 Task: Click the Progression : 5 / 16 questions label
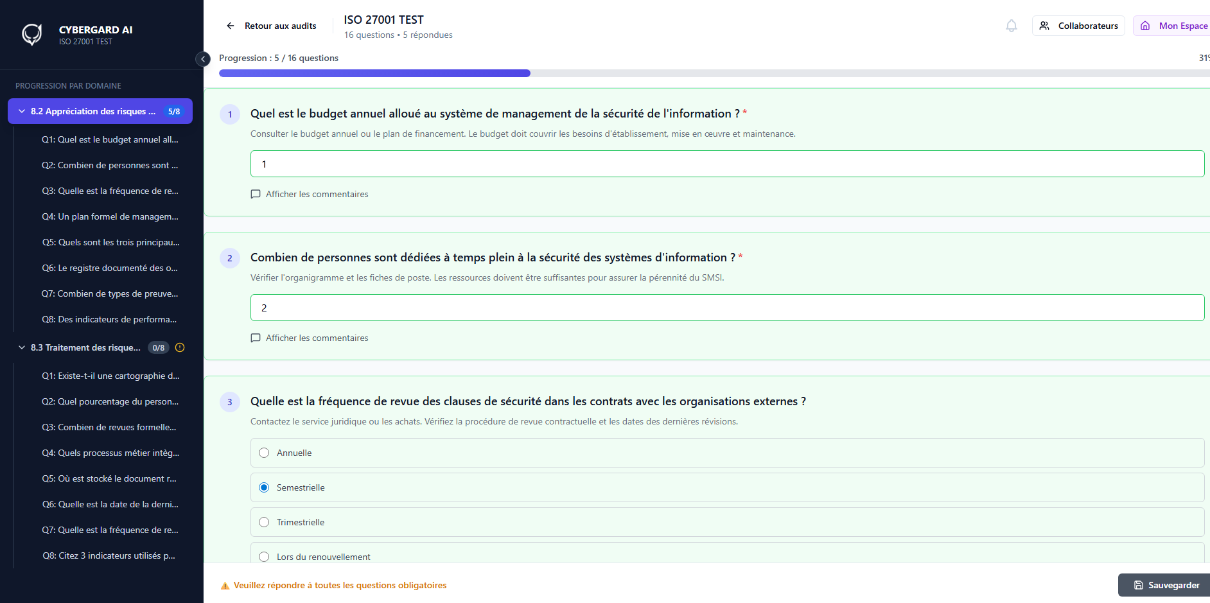(279, 58)
